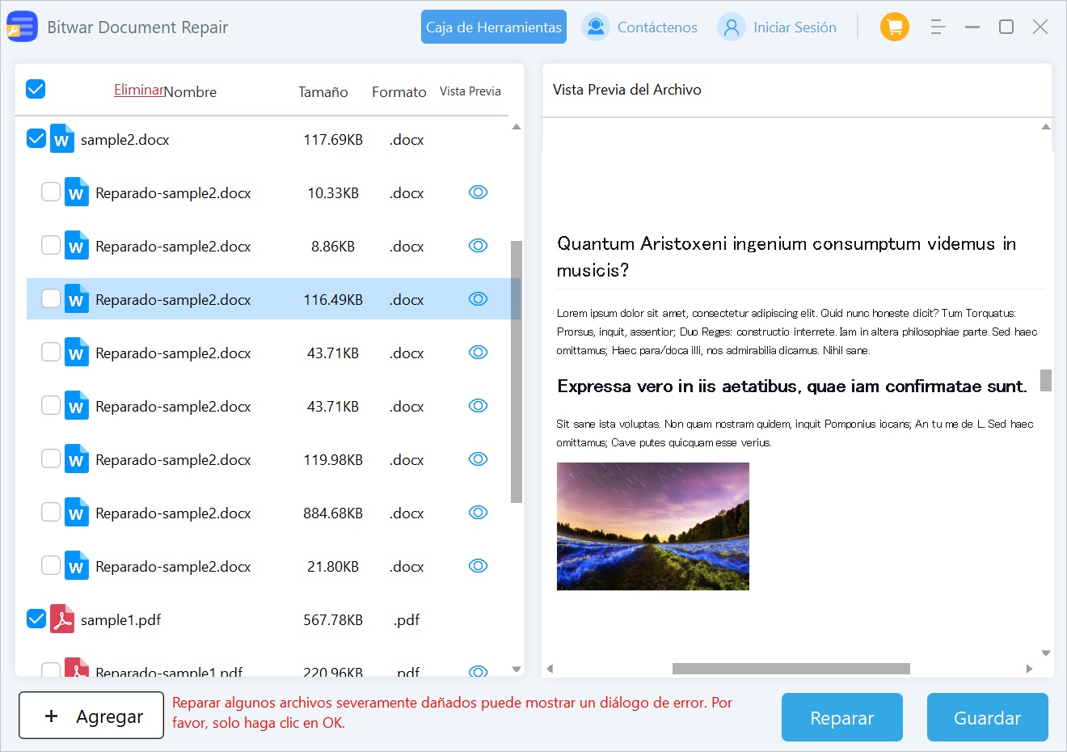This screenshot has height=752, width=1067.
Task: Click the PDF icon of sample1.pdf
Action: 62,619
